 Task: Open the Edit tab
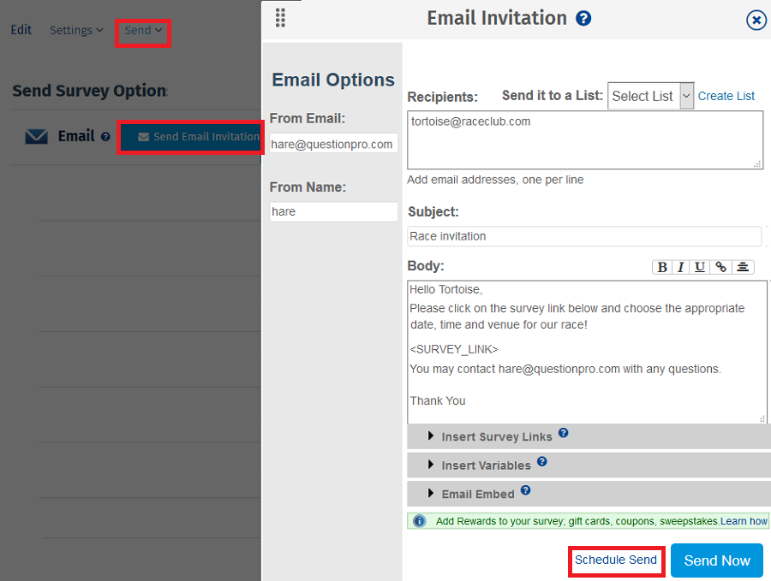21,30
